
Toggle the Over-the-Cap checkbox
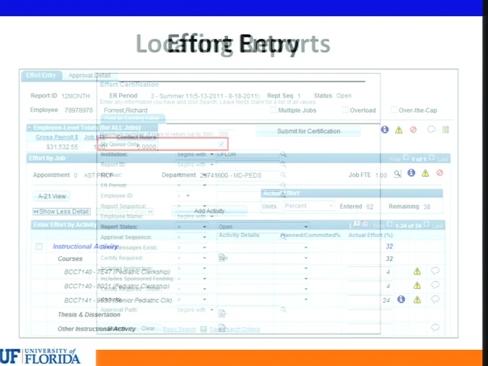(393, 110)
